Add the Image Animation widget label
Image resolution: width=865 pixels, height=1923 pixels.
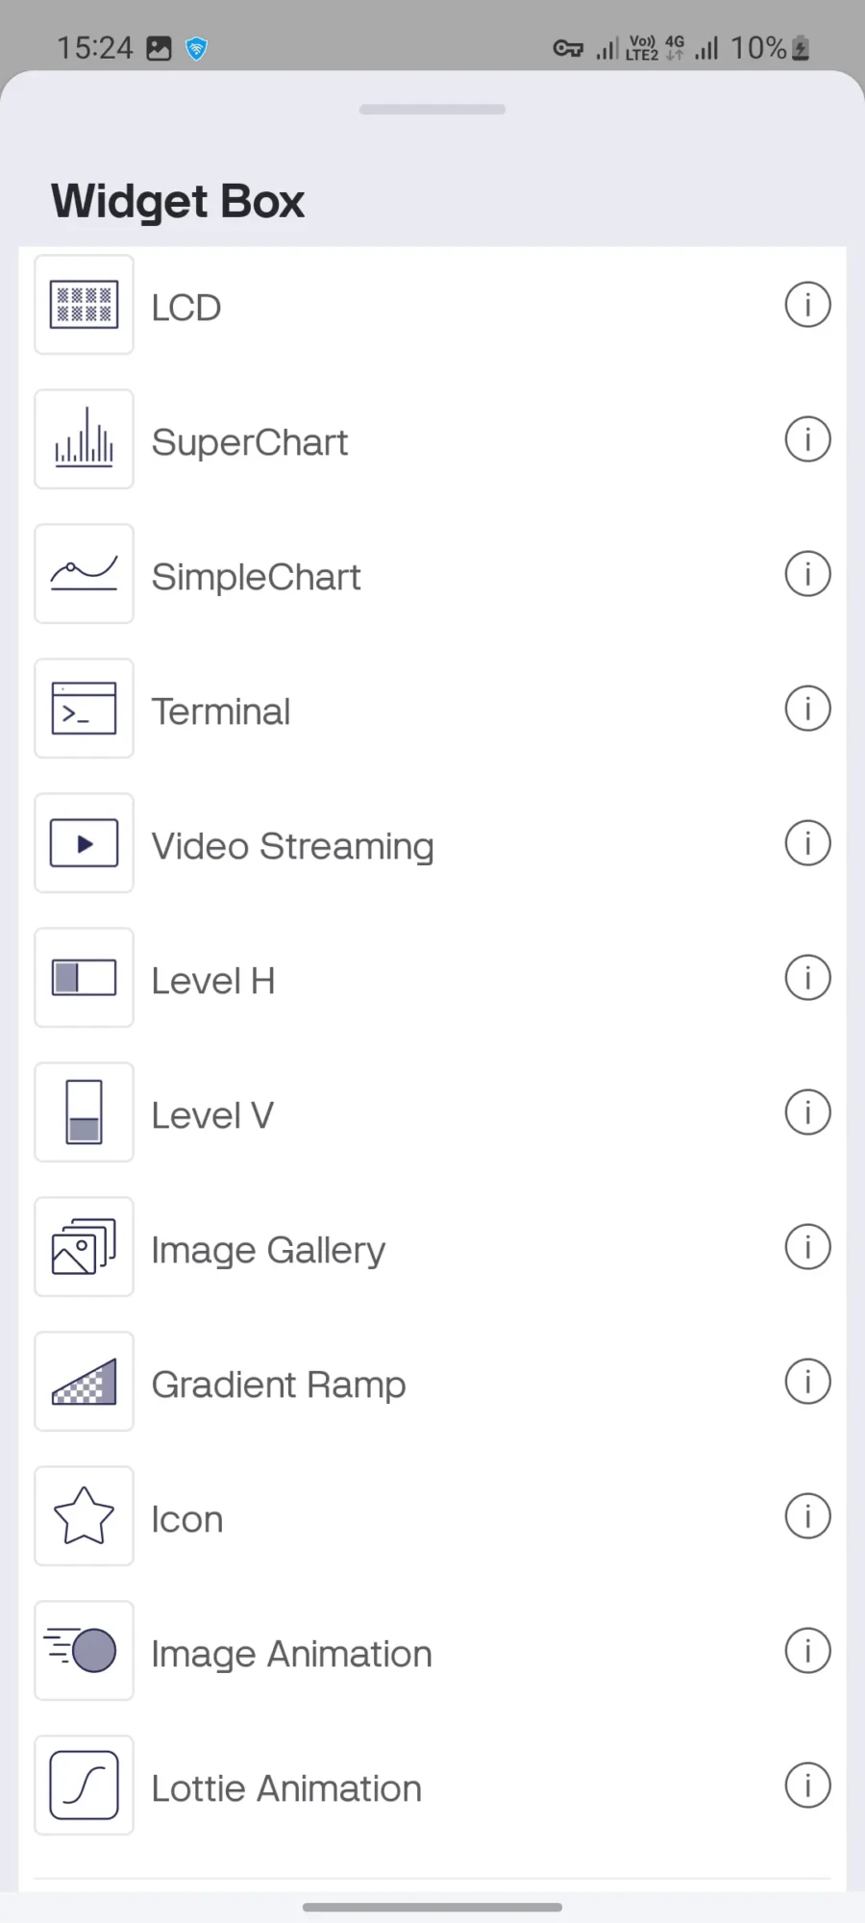coord(291,1654)
